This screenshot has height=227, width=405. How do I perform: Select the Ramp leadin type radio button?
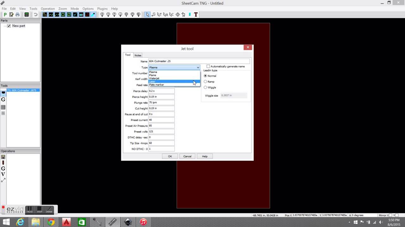pos(205,82)
